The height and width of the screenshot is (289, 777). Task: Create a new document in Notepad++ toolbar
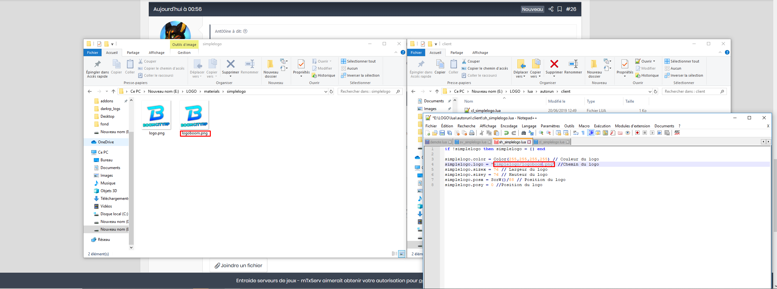[427, 133]
